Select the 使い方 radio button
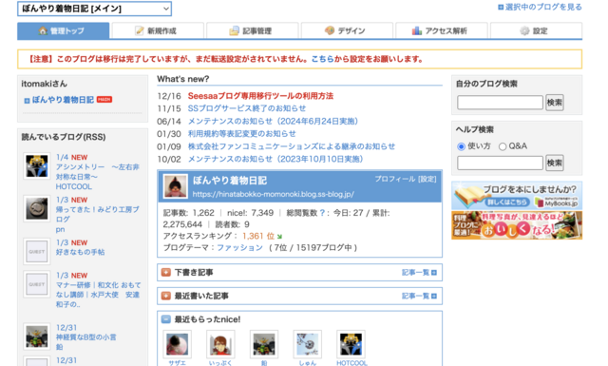Screen dimensions: 608x366 pos(461,146)
